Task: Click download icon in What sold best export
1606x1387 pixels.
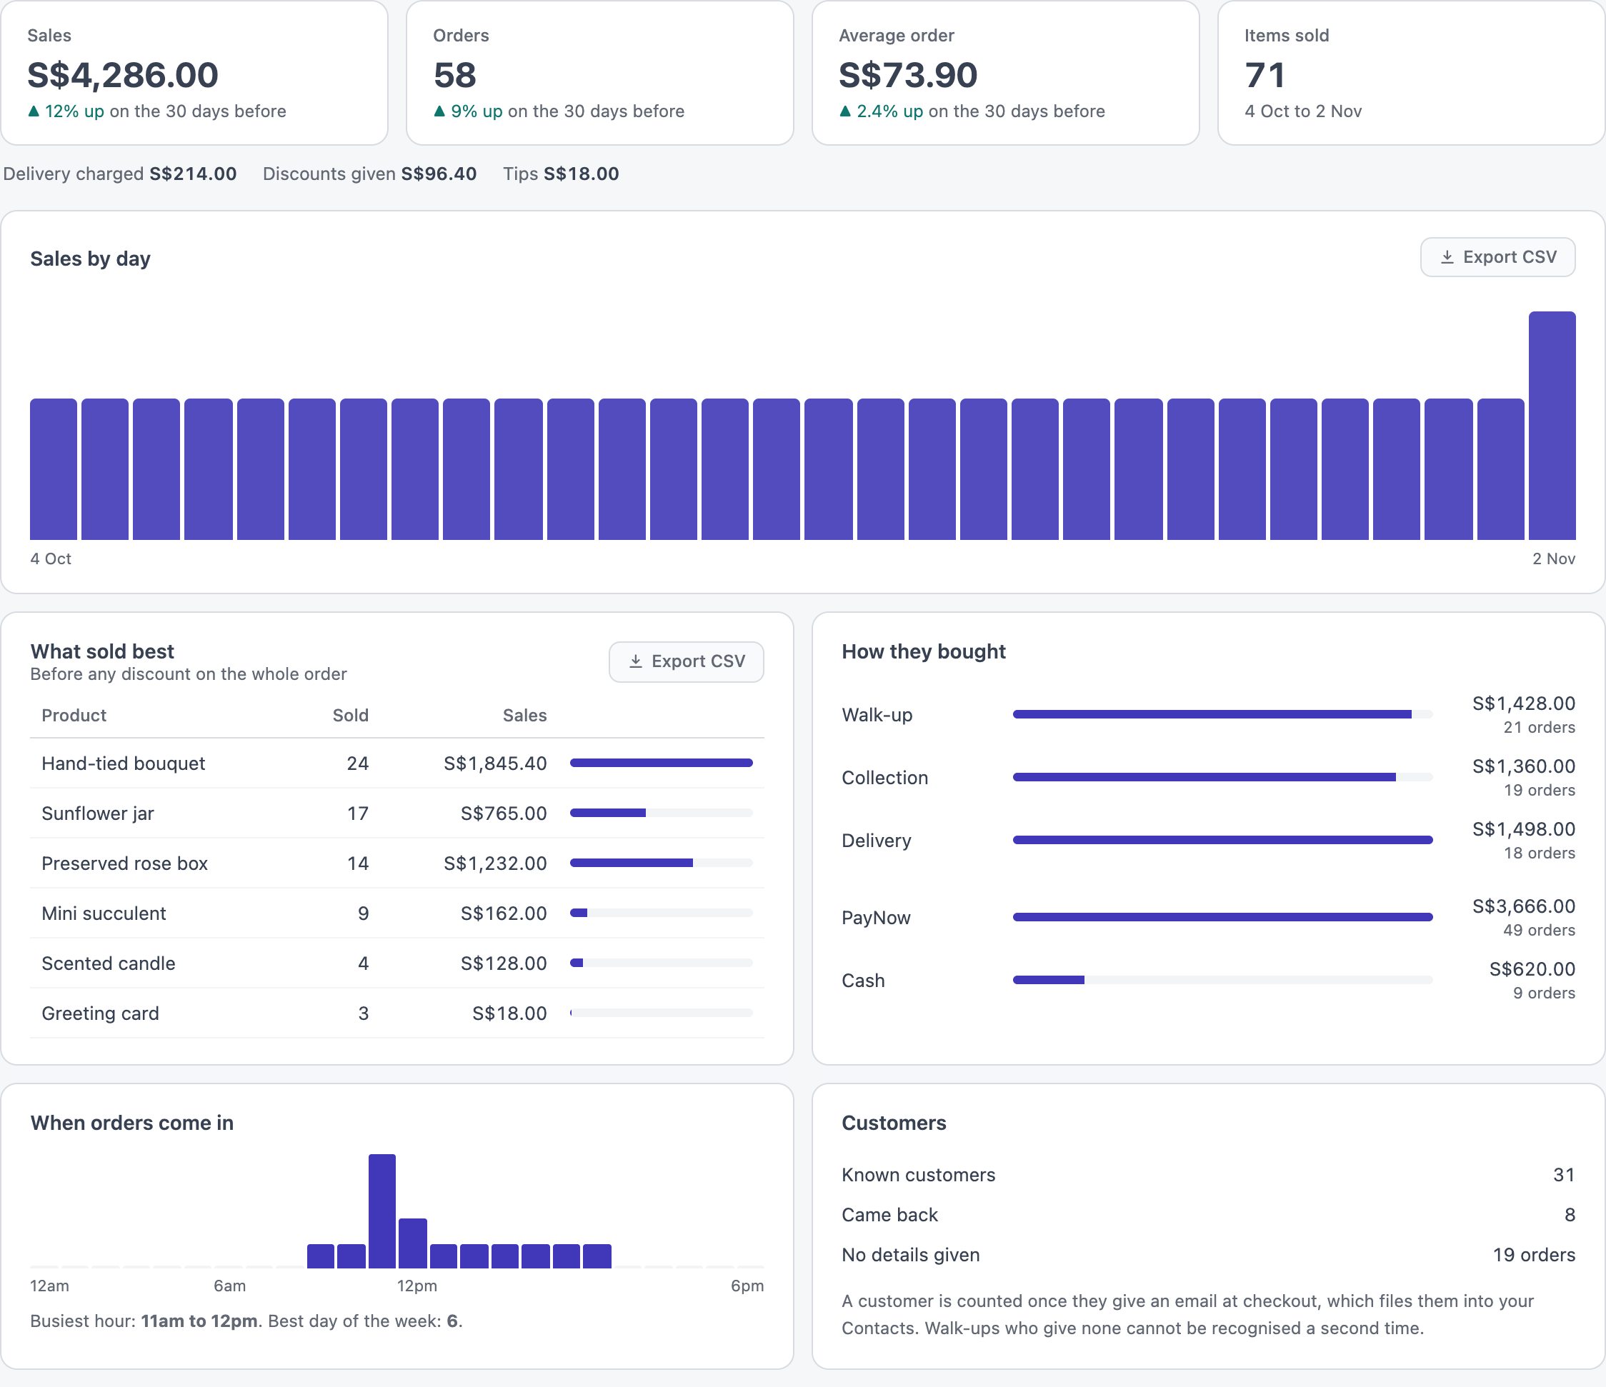Action: point(636,662)
